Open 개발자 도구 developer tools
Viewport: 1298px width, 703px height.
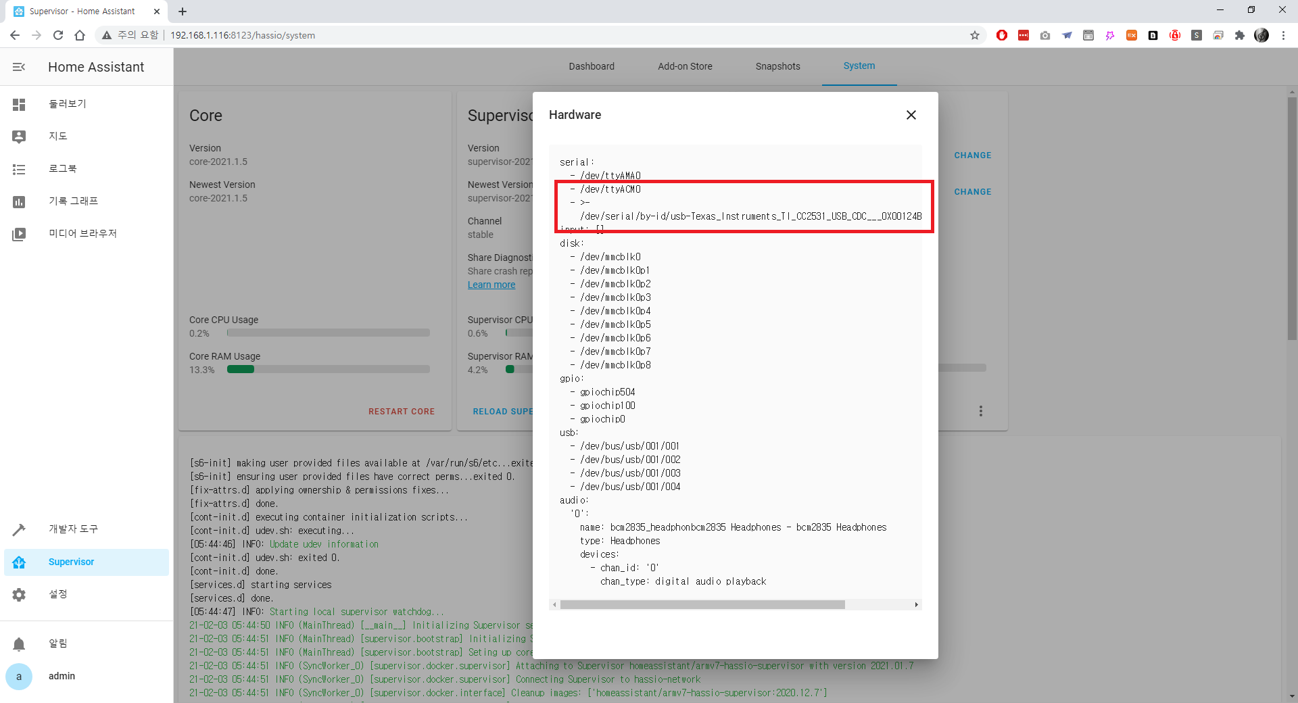[87, 529]
